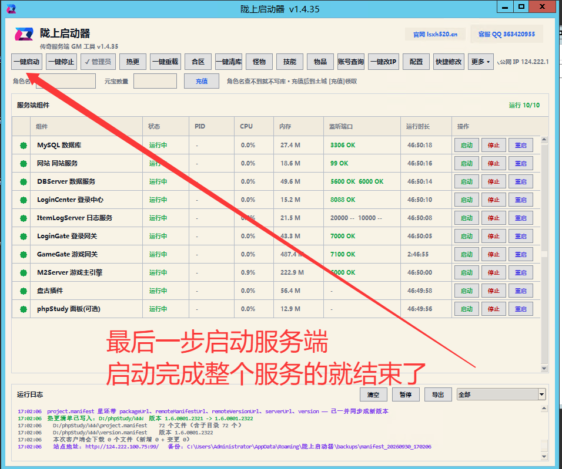This screenshot has width=562, height=469.
Task: Click the 客服 QQ 363420955 link
Action: click(x=506, y=34)
